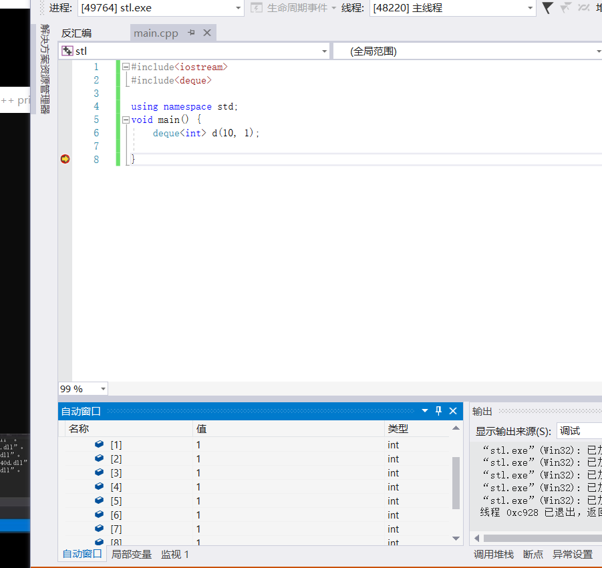
Task: Click the variable icon beside [3]
Action: 99,472
